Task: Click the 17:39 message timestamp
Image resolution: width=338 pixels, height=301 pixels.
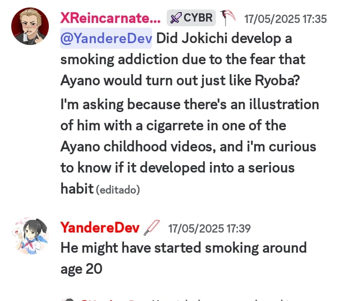Action: 209,228
